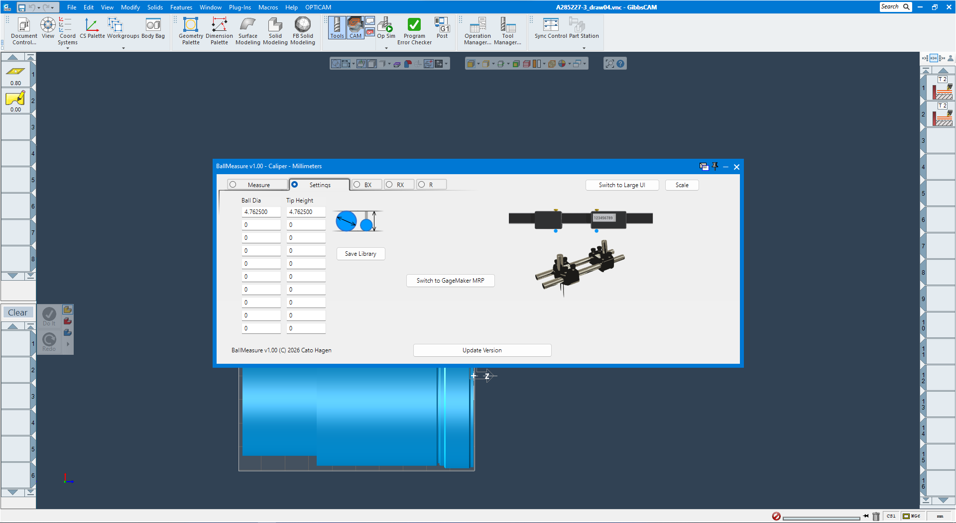
Task: Expand the Part Station dropdown arrow
Action: point(584,48)
